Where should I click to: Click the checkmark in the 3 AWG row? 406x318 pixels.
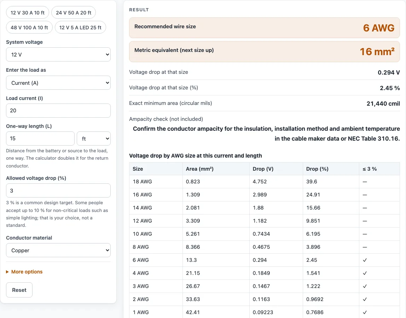coord(365,286)
